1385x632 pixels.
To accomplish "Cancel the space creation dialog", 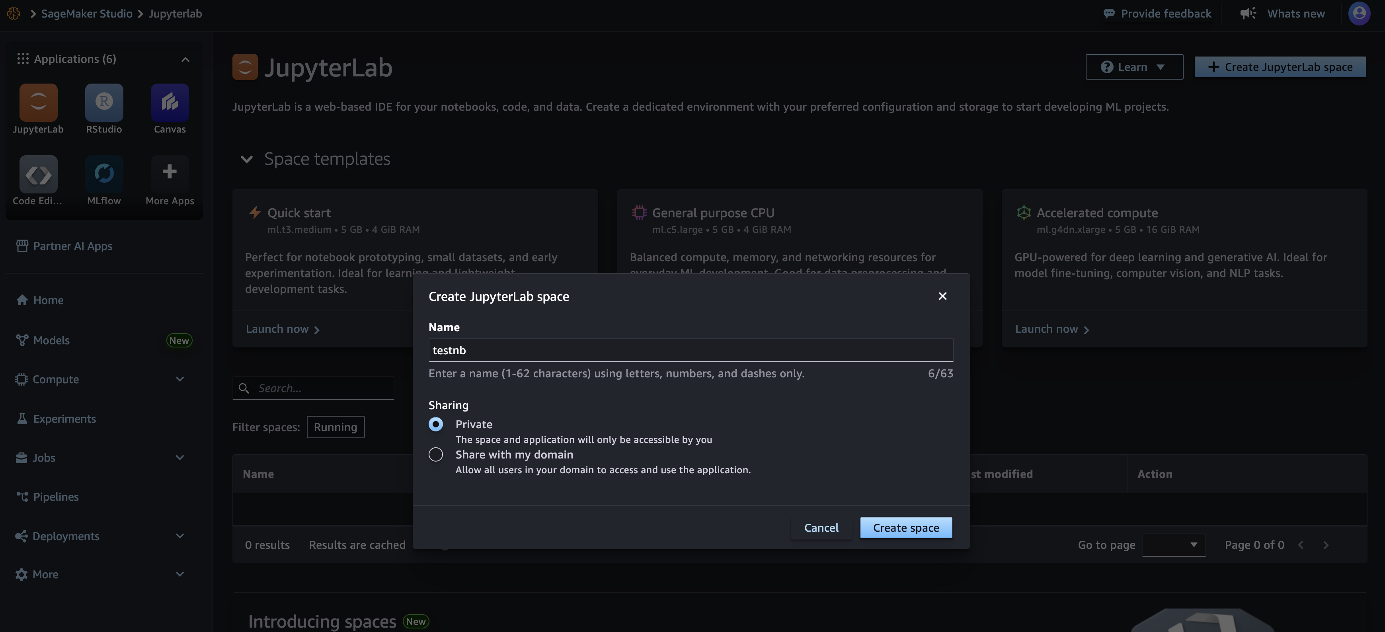I will coord(821,528).
